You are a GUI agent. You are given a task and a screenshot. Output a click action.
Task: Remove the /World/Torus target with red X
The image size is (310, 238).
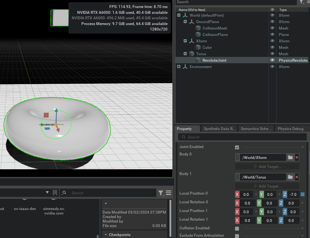tap(296, 177)
